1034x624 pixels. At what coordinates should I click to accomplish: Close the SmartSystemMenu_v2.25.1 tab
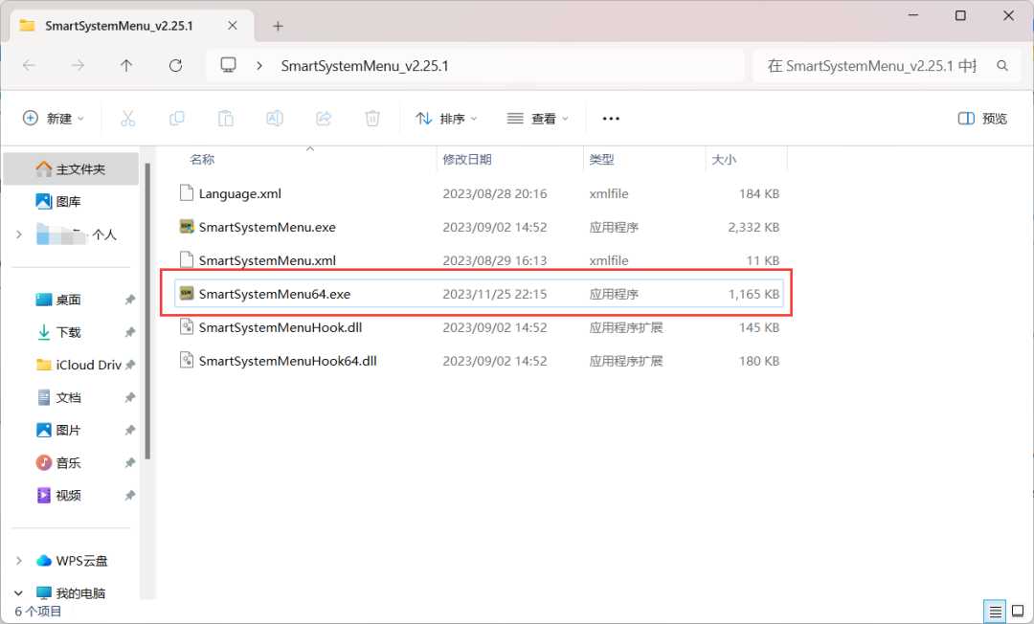tap(232, 26)
